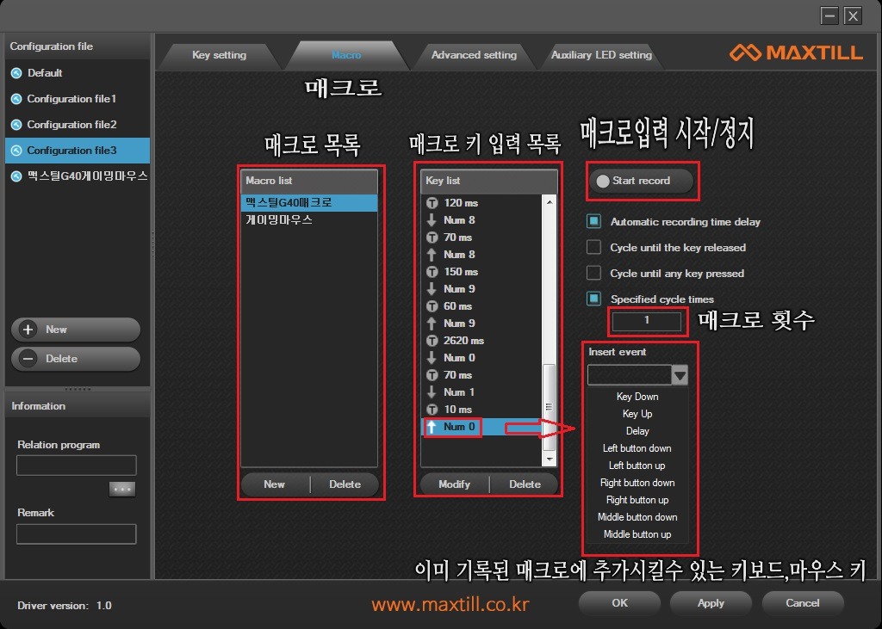Click the plus icon on New profile button

28,330
